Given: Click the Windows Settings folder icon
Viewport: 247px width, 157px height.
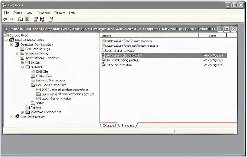Looking at the screenshot, I should coord(22,53).
